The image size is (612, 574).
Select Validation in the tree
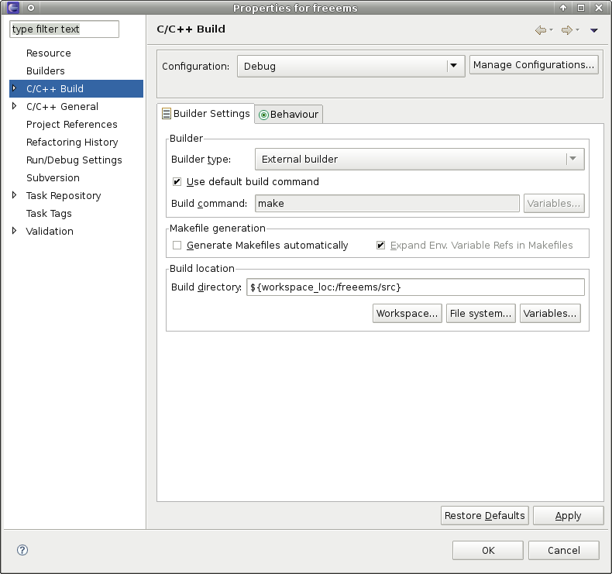50,231
